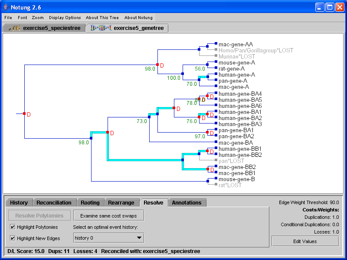Click the Examine same cost swaps button
The image size is (347, 260).
point(108,216)
